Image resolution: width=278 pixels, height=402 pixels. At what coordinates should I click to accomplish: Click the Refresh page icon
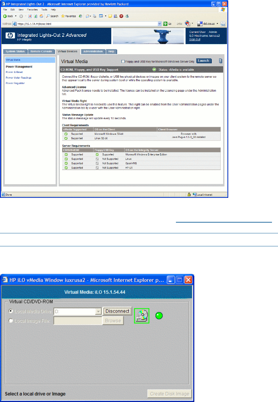[x=36, y=16]
